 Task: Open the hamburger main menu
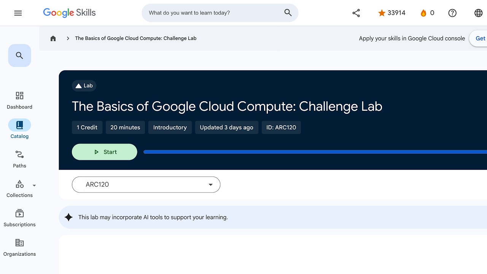click(x=18, y=13)
